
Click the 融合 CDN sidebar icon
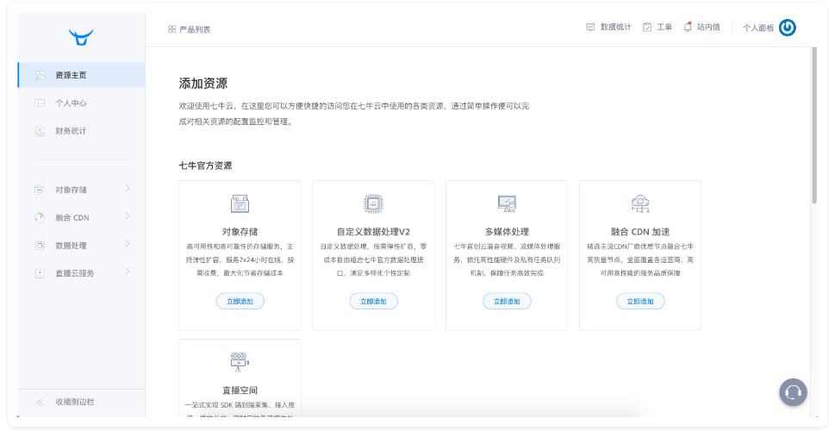pyautogui.click(x=40, y=217)
